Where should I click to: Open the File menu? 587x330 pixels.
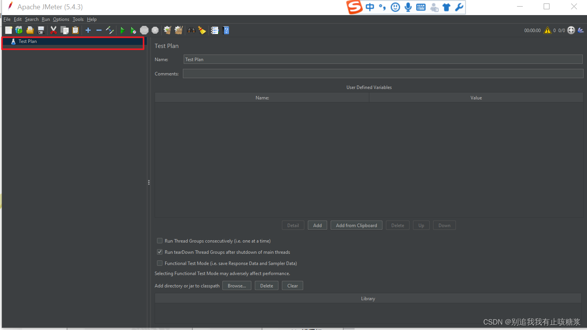pos(7,19)
